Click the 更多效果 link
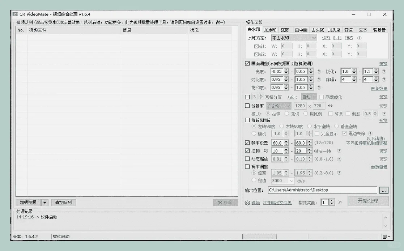 pyautogui.click(x=379, y=88)
